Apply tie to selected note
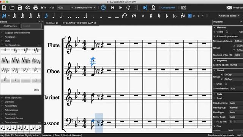The height and width of the screenshot is (137, 243). [x=125, y=16]
